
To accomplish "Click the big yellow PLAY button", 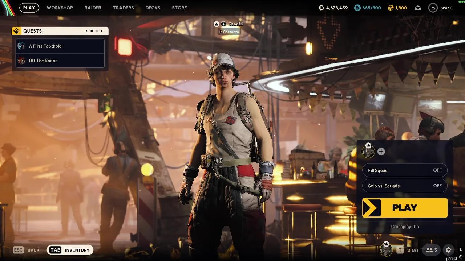I will coord(405,208).
